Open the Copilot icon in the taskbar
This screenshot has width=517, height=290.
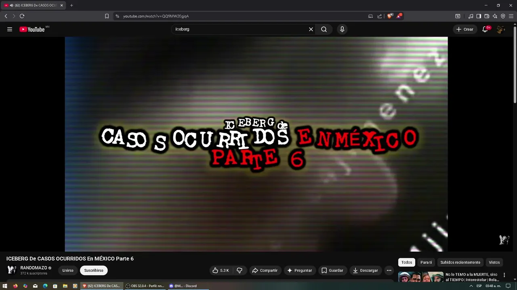pos(25,286)
